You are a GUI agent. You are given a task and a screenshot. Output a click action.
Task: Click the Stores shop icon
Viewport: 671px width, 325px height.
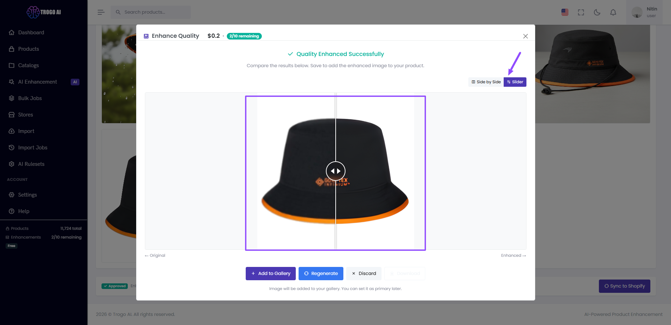(12, 115)
